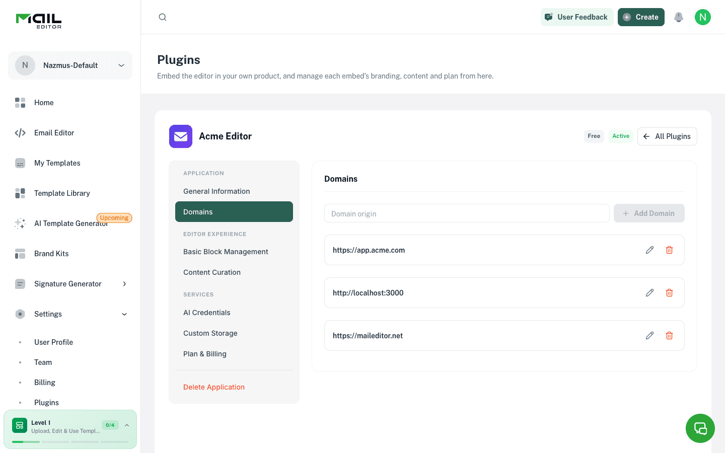The width and height of the screenshot is (725, 453).
Task: Go to Content Curation
Action: (x=234, y=272)
